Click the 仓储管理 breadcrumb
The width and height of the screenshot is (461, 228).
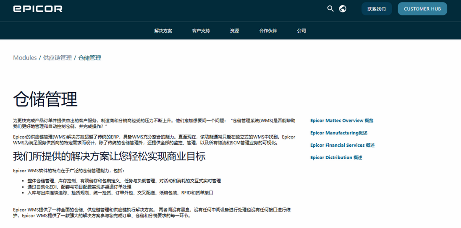coord(90,58)
